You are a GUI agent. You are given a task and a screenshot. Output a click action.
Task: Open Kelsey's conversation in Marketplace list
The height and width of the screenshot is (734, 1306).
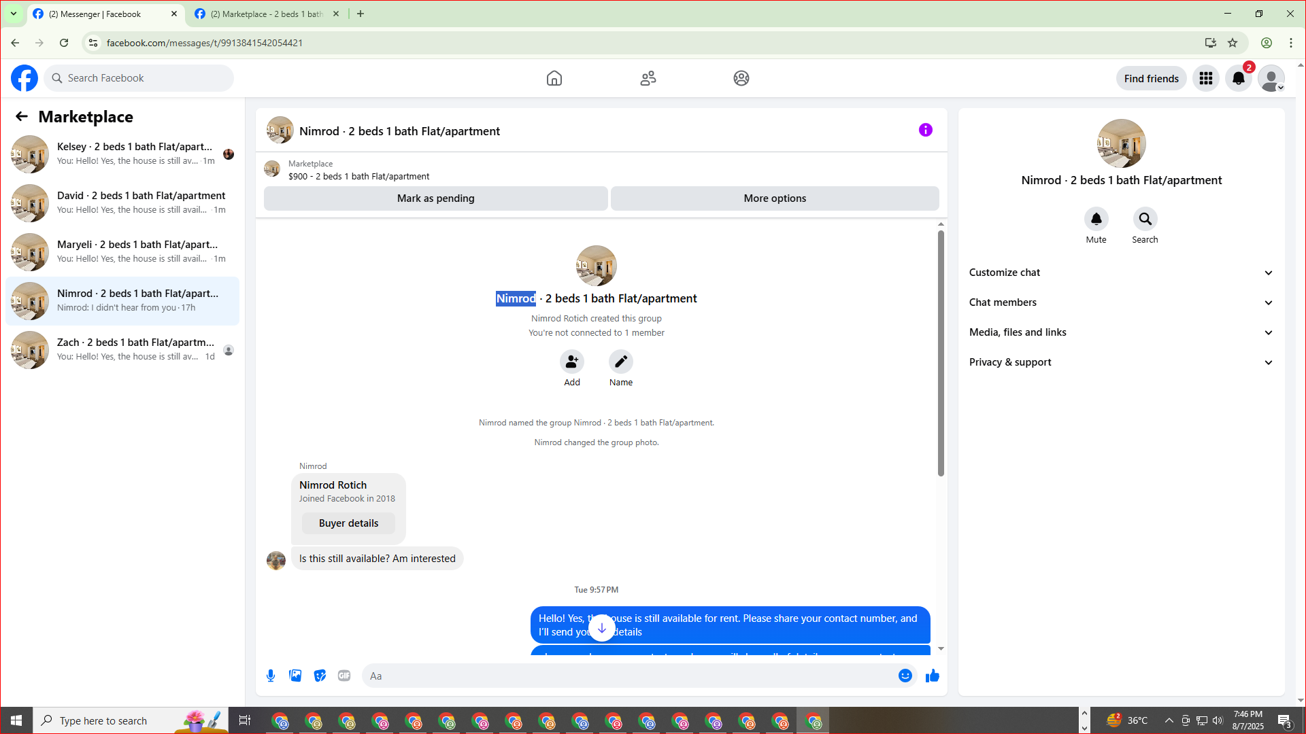pyautogui.click(x=122, y=154)
